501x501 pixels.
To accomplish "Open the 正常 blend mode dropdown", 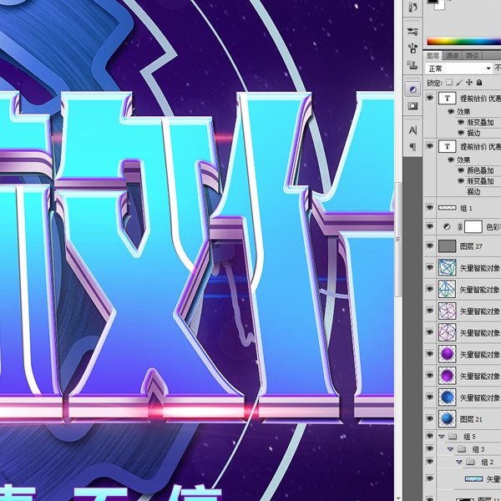I will point(458,68).
